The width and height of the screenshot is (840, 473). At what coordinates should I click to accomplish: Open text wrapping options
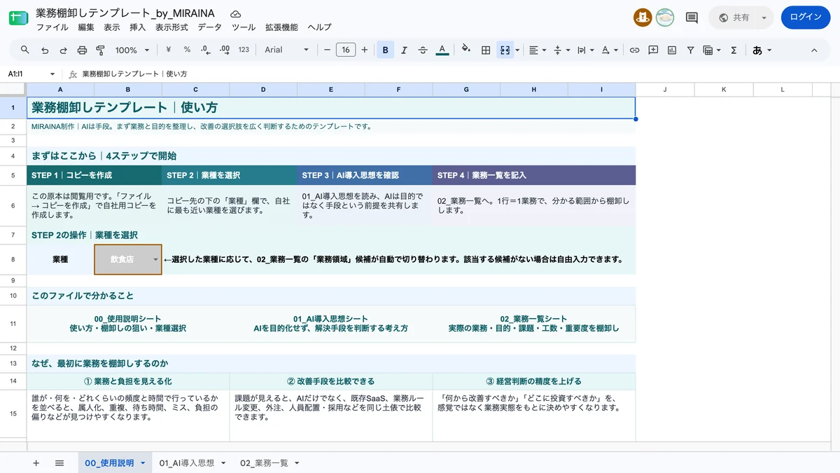click(585, 50)
